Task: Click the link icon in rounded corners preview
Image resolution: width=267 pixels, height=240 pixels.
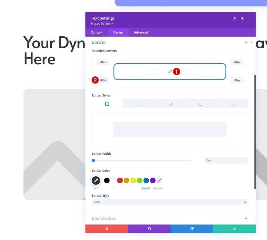Action: pyautogui.click(x=170, y=72)
